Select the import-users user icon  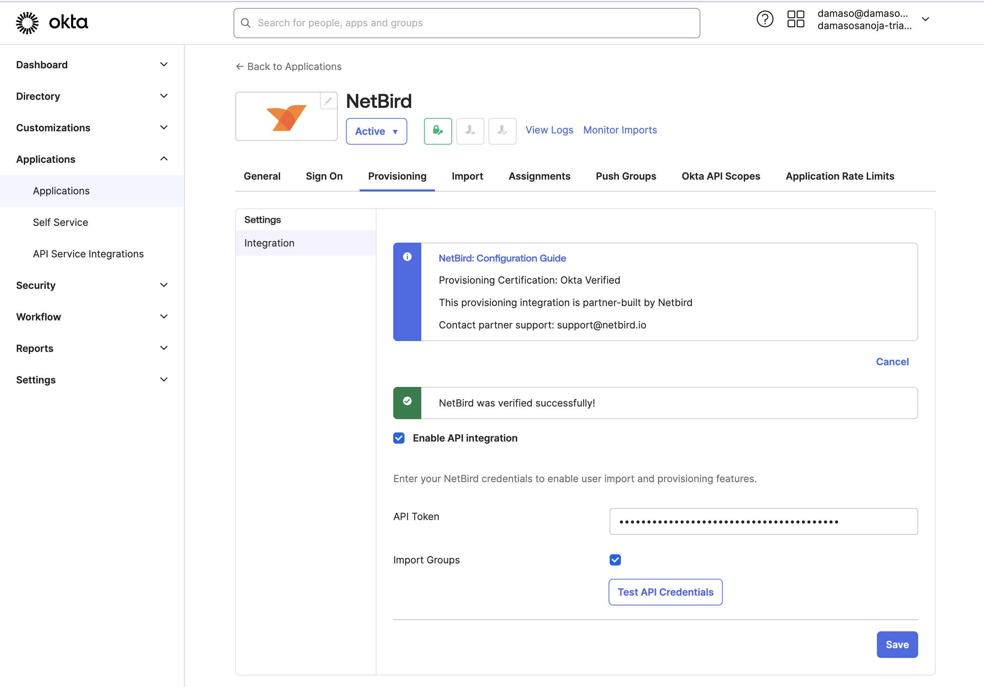(502, 131)
